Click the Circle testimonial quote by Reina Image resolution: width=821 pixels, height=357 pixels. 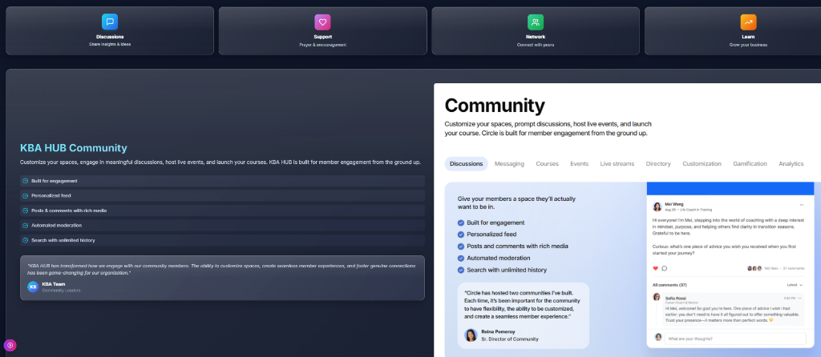pos(522,305)
